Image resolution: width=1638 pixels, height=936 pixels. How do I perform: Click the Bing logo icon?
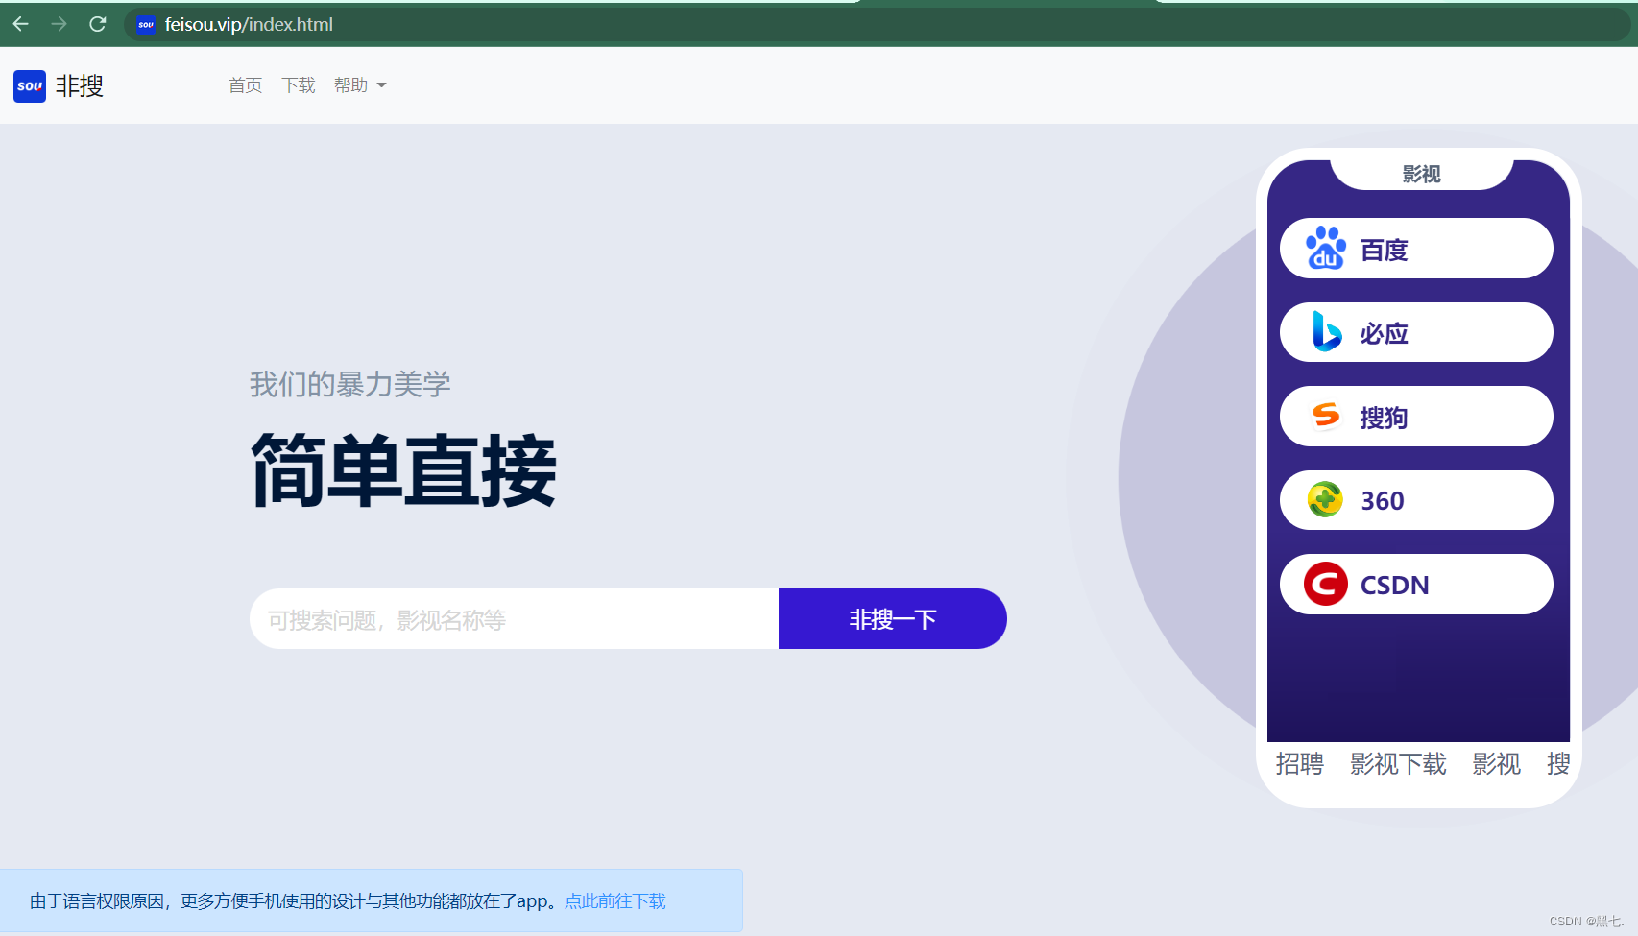[1326, 332]
